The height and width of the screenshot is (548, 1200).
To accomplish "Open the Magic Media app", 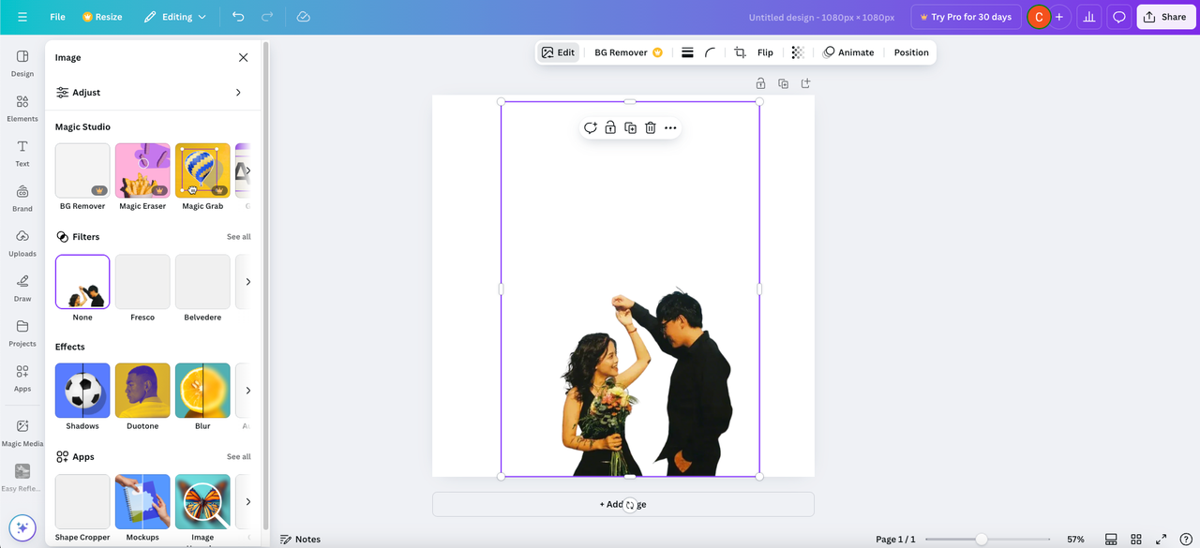I will coord(22,432).
